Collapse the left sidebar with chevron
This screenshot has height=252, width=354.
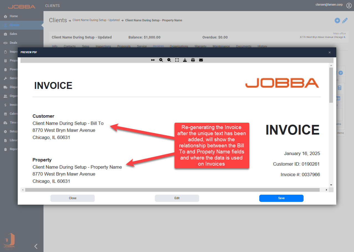point(36,246)
